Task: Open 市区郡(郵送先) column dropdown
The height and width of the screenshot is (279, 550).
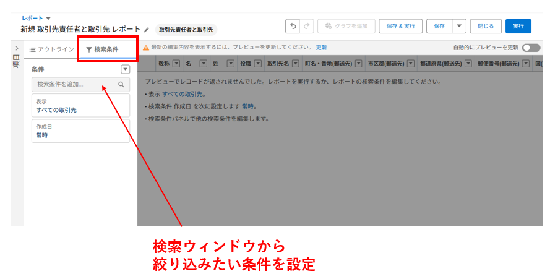Action: (x=410, y=64)
